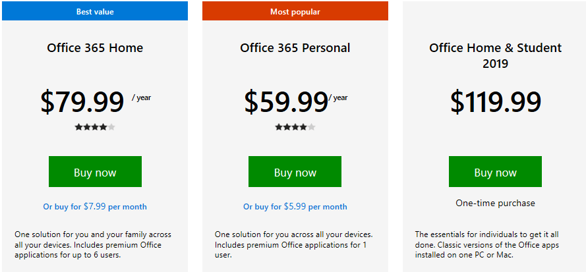The height and width of the screenshot is (272, 586).
Task: Click the description about one PC or Mac
Action: tap(487, 245)
